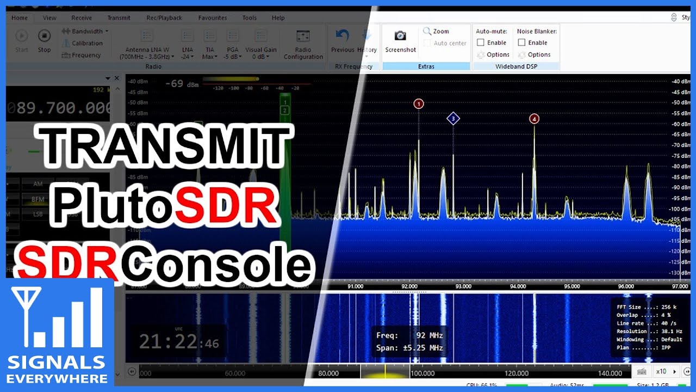
Task: Switch to the Transmit ribbon tab
Action: pyautogui.click(x=119, y=18)
